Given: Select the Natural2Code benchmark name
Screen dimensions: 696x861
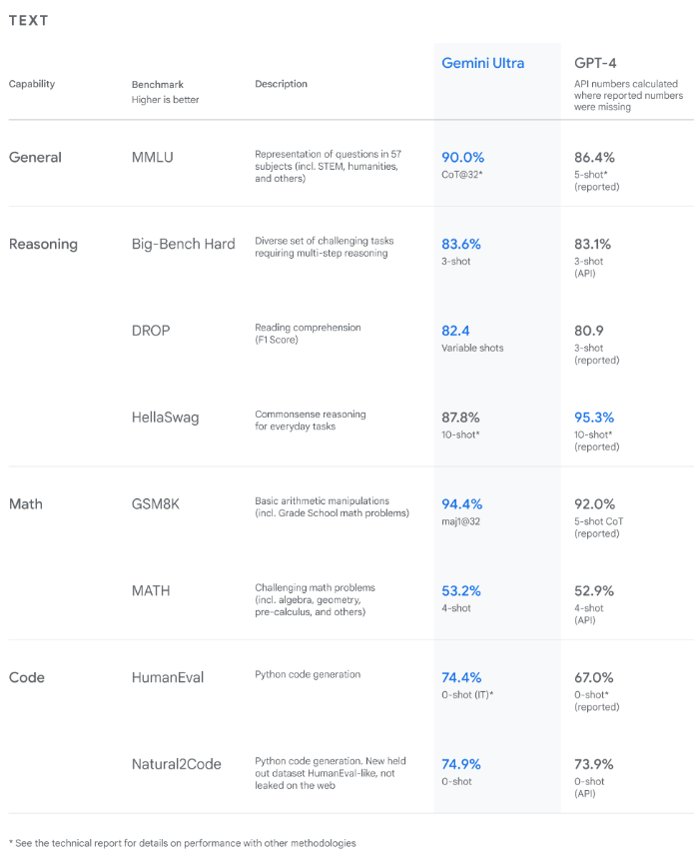Looking at the screenshot, I should pyautogui.click(x=177, y=764).
